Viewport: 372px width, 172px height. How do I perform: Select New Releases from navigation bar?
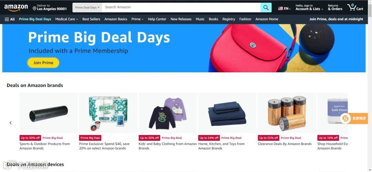click(x=181, y=19)
